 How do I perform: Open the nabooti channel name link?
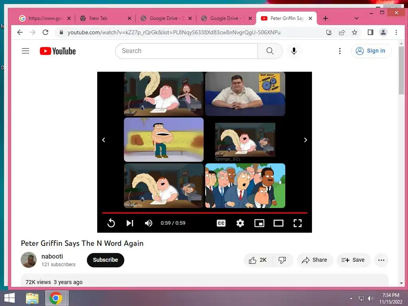click(52, 256)
